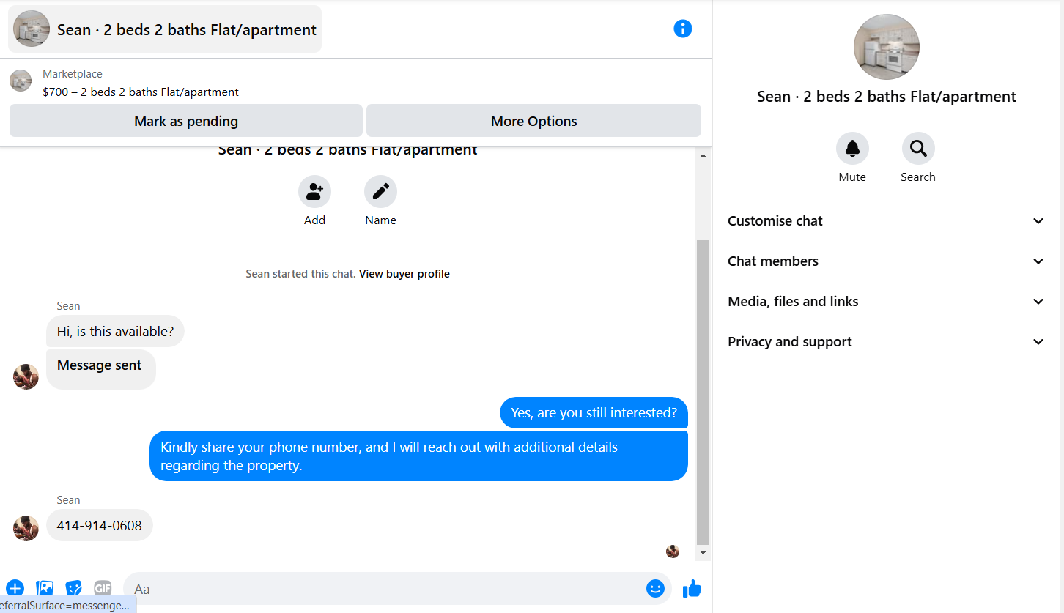The width and height of the screenshot is (1064, 613).
Task: Click the chat title Sean · 2 beds 2 baths
Action: [x=187, y=30]
